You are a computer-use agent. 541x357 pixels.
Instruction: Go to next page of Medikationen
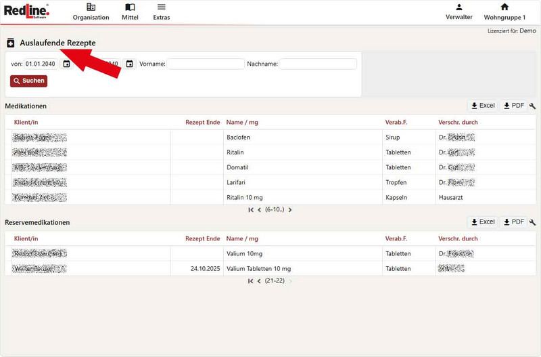[x=290, y=210]
